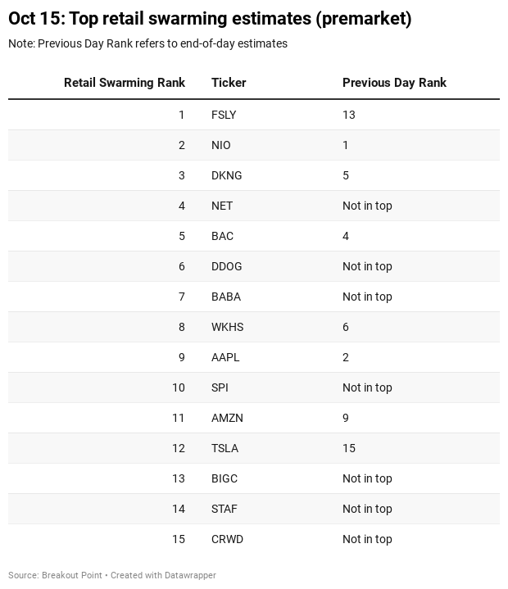Click the DKNG ticker entry
508x589 pixels.
(227, 175)
